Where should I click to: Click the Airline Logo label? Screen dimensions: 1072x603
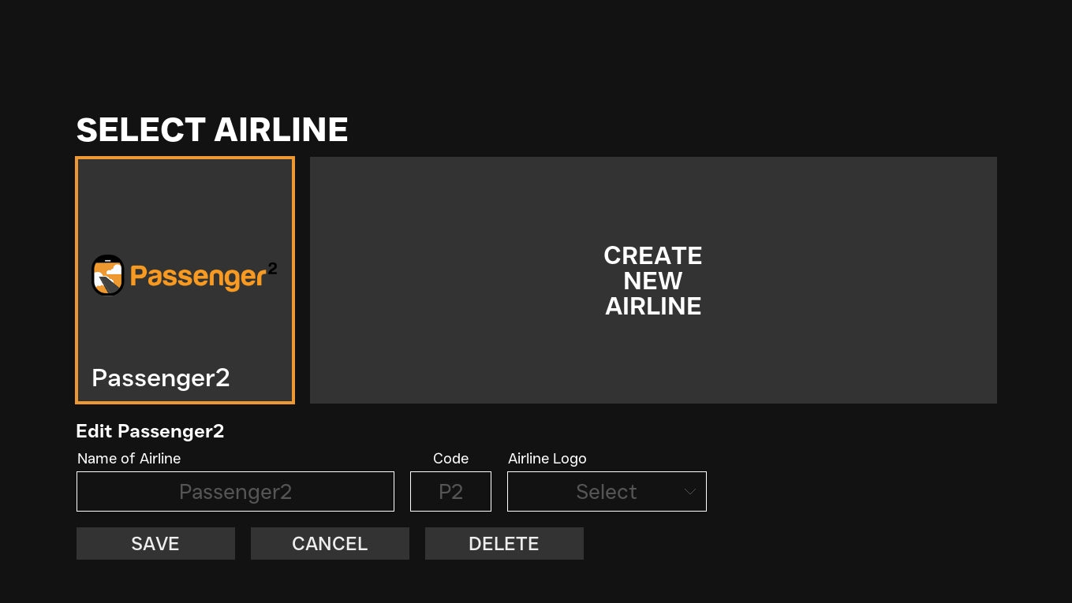[547, 459]
